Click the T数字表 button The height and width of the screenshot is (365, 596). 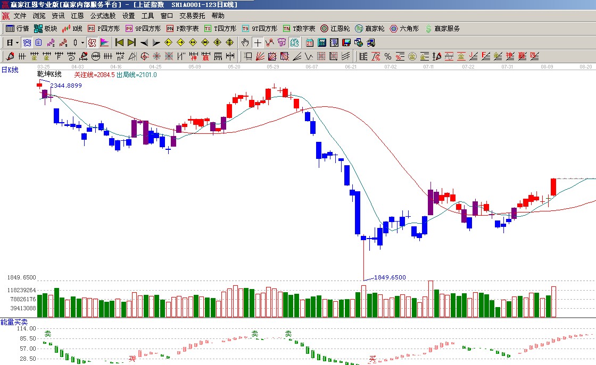coord(299,29)
